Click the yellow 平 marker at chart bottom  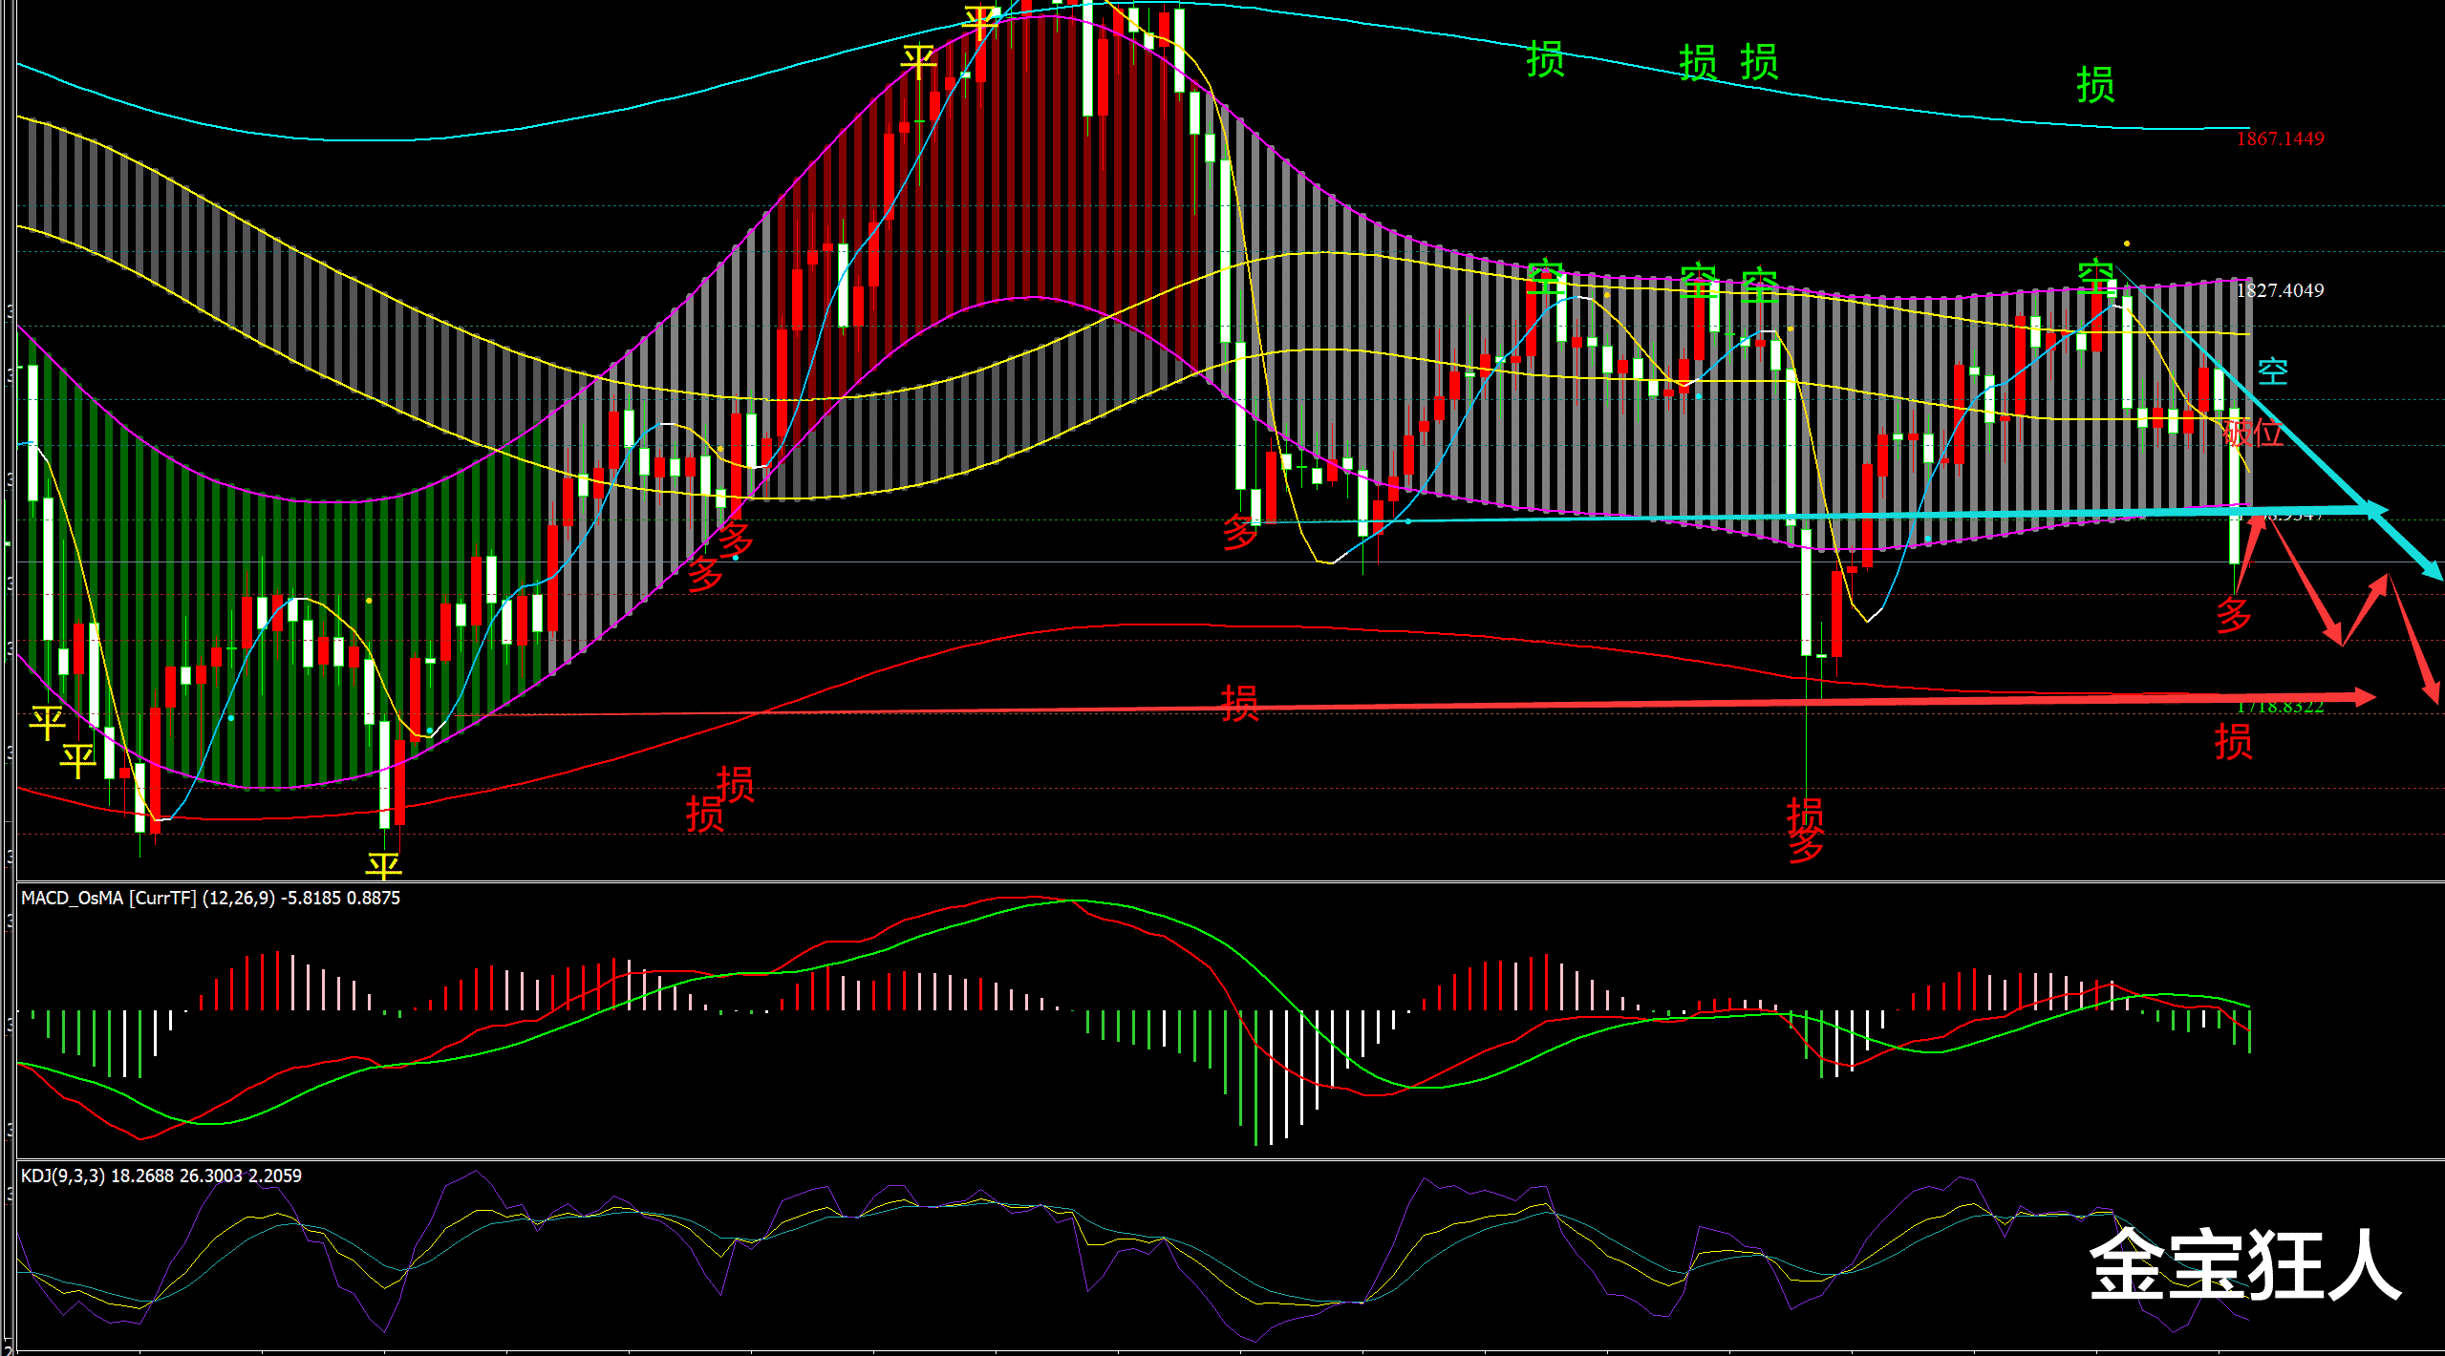click(384, 865)
